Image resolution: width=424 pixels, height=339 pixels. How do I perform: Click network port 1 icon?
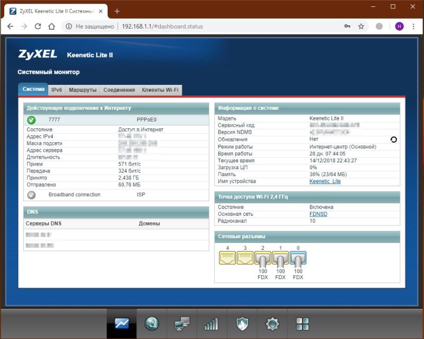coord(280,258)
